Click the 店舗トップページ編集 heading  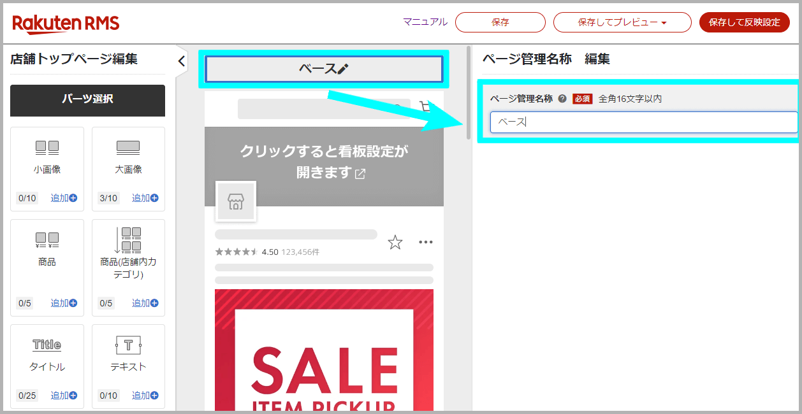pos(74,59)
